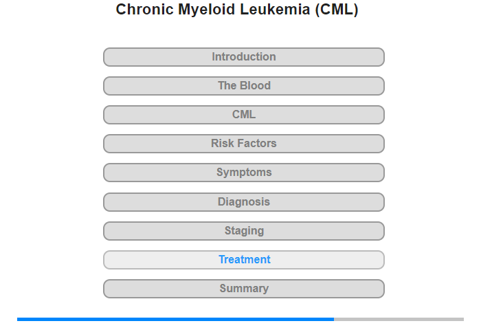The image size is (481, 330).
Task: Open the Introduction section
Action: 244,57
